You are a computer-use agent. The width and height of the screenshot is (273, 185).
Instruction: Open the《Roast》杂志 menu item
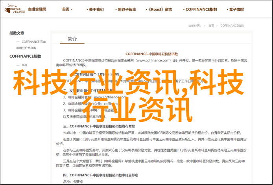[x=159, y=9]
